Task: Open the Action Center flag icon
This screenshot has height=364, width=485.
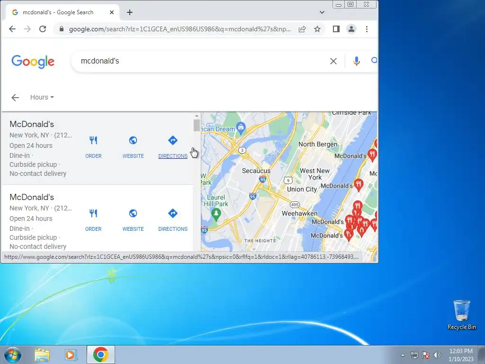Action: point(426,355)
